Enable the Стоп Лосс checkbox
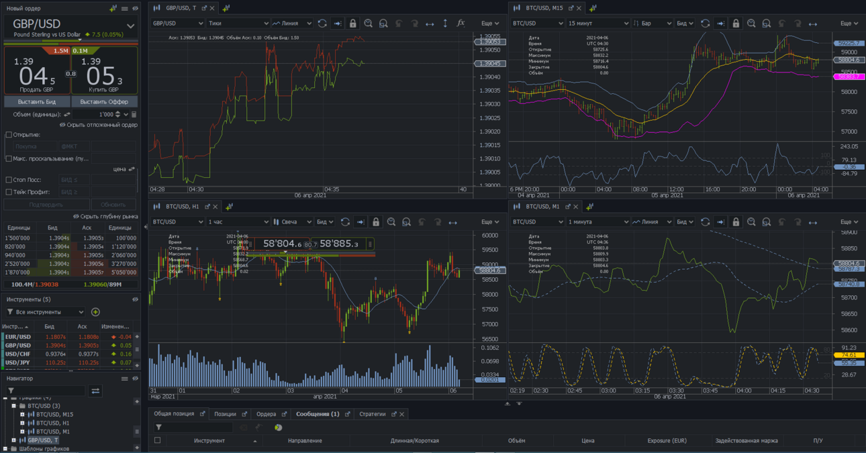866x453 pixels. (9, 180)
